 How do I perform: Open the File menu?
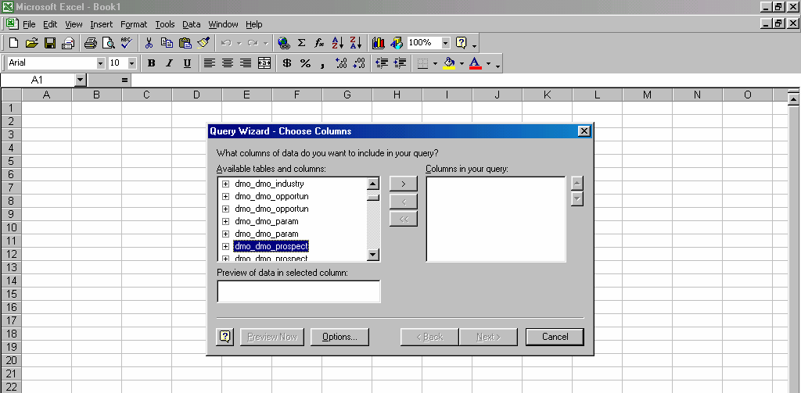point(29,24)
